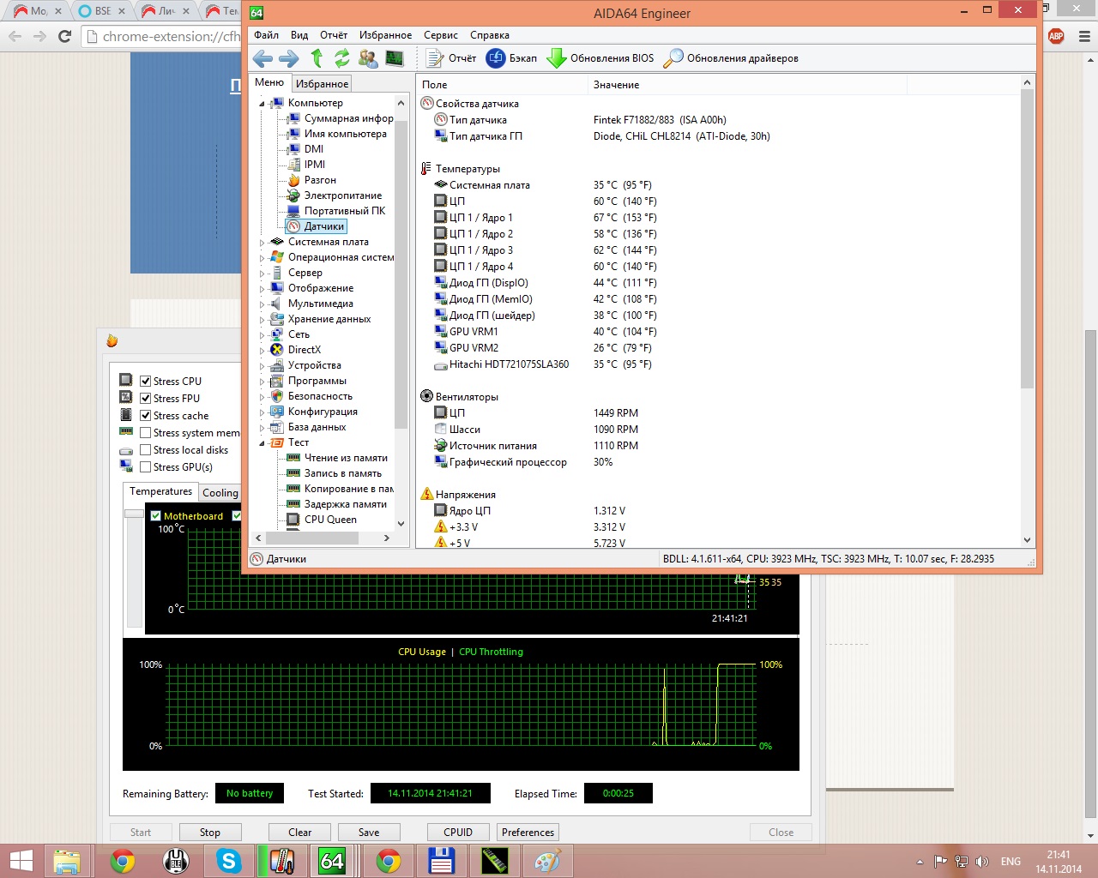The image size is (1098, 878).
Task: Open the Файл menu
Action: click(266, 35)
